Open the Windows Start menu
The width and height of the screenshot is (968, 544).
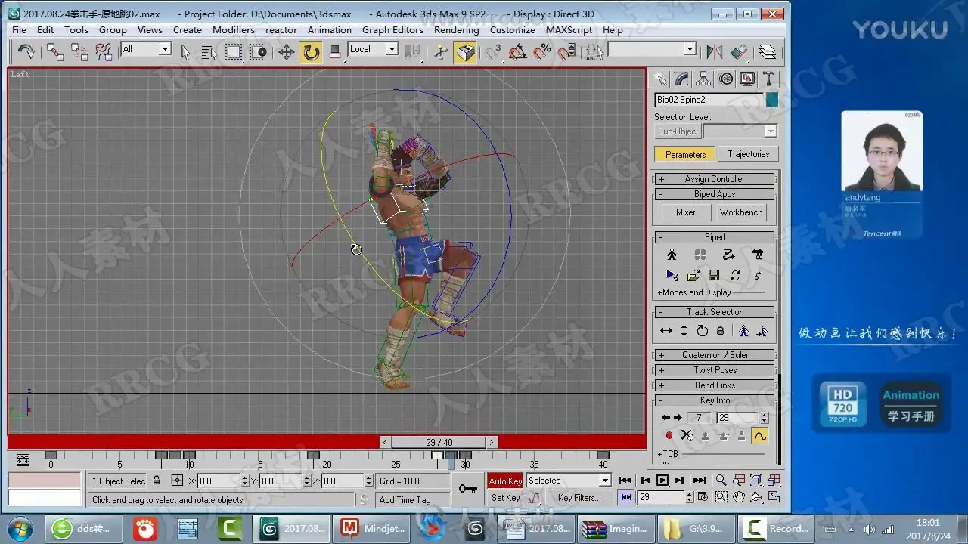coord(19,528)
